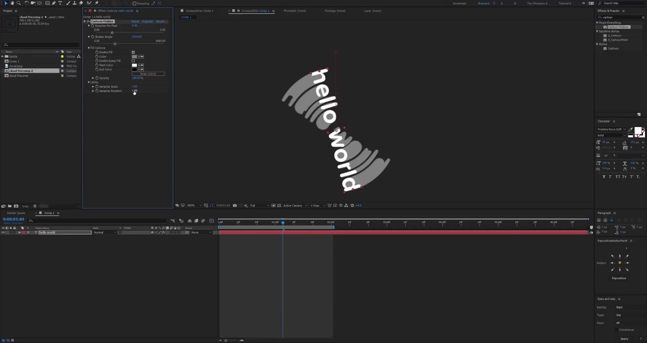The image size is (647, 343).
Task: Click the Register link in Effect Controls
Action: tap(147, 21)
